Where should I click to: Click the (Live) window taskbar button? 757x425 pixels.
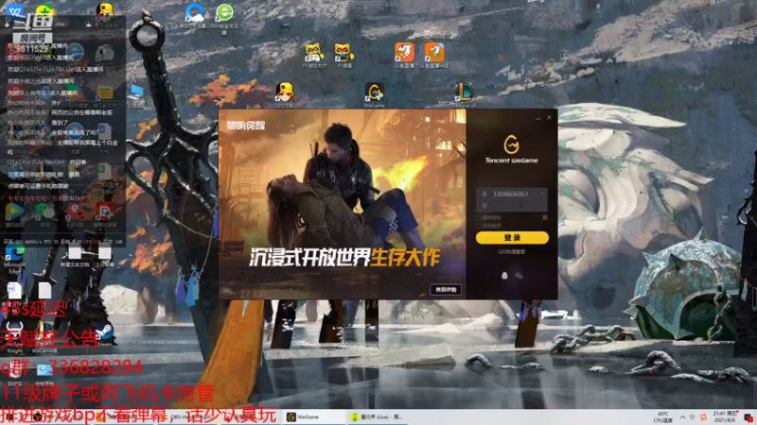[x=379, y=416]
